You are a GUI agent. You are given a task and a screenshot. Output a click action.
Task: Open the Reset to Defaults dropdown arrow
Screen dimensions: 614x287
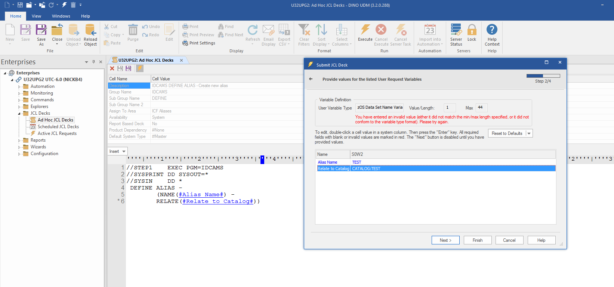(x=529, y=133)
